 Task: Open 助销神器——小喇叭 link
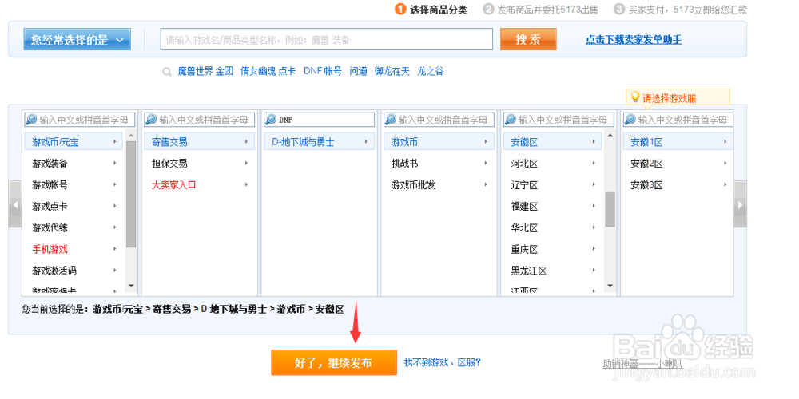(642, 364)
